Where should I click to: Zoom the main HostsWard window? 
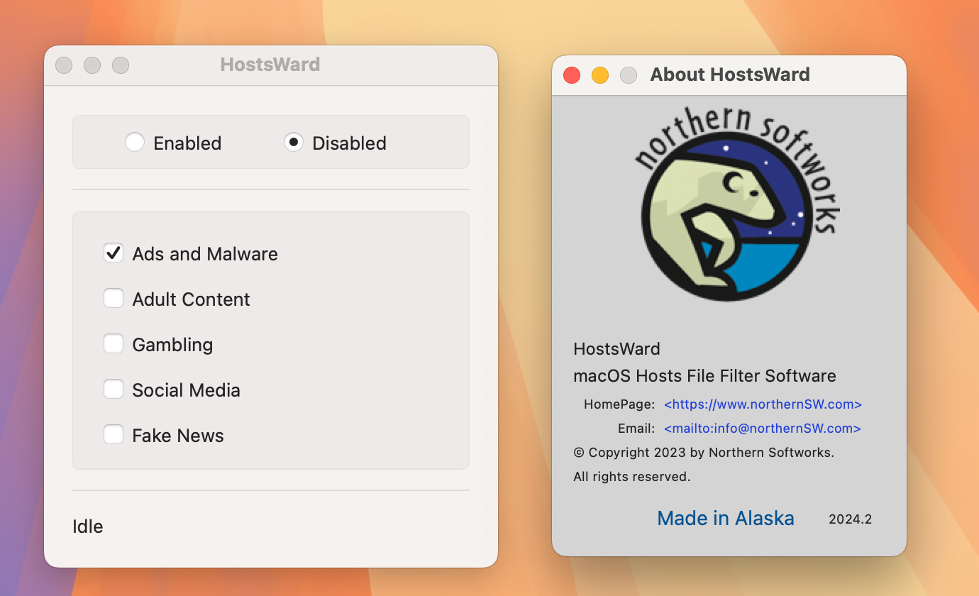[121, 65]
